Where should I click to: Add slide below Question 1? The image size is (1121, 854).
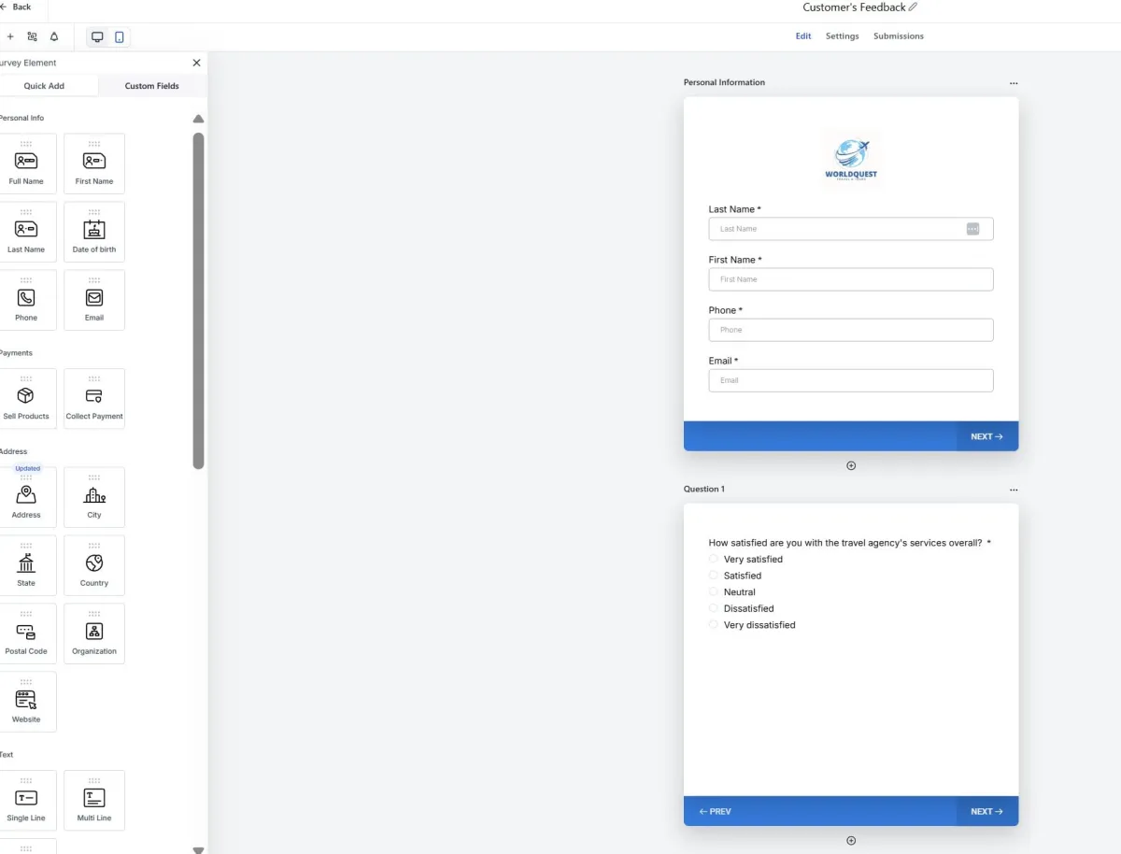(x=851, y=840)
